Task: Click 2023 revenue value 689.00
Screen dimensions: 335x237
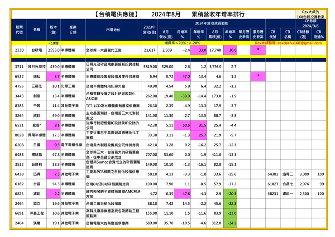Action: coord(149,223)
